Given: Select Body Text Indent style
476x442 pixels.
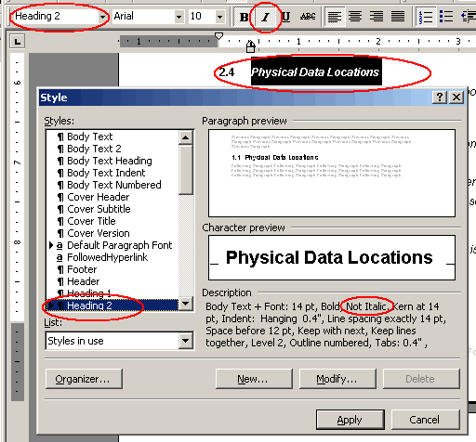Looking at the screenshot, I should [106, 173].
